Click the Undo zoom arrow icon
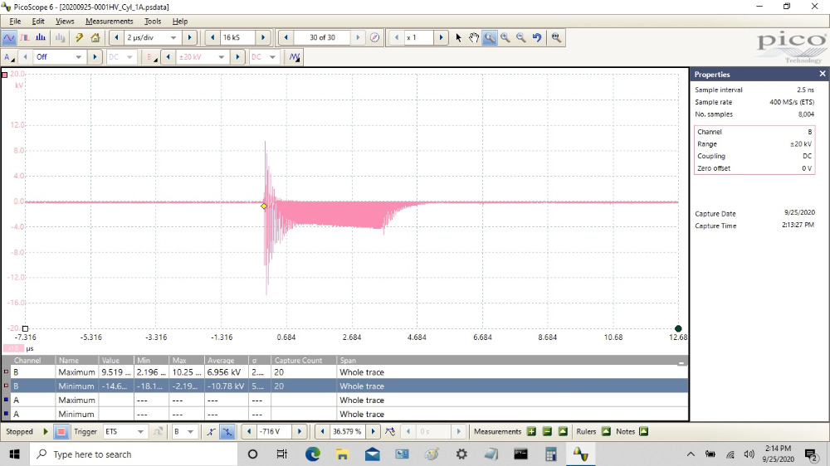The width and height of the screenshot is (830, 466). pyautogui.click(x=537, y=38)
